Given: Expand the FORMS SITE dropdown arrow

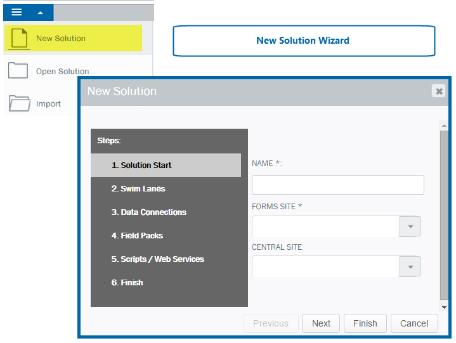Looking at the screenshot, I should [x=410, y=226].
